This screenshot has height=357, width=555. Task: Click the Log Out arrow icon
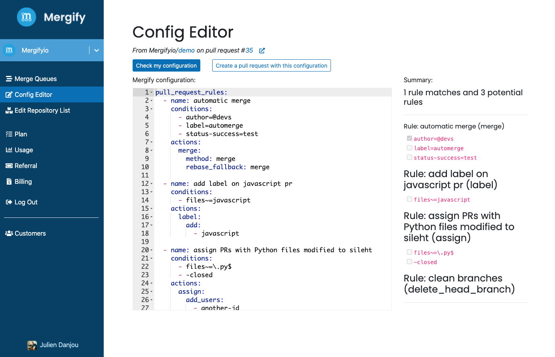(9, 202)
